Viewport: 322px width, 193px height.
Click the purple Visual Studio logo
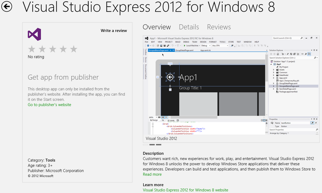(x=34, y=34)
